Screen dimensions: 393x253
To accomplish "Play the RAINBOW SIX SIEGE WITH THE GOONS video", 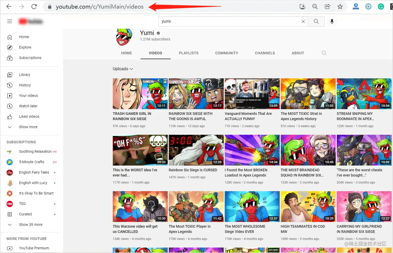I will (x=196, y=94).
